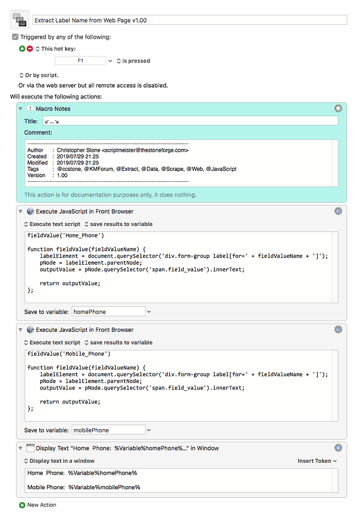
Task: Click New Action label
Action: (41, 505)
